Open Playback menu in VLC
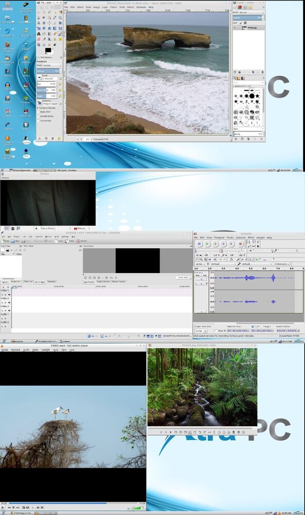305x515 pixels. pos(16,350)
